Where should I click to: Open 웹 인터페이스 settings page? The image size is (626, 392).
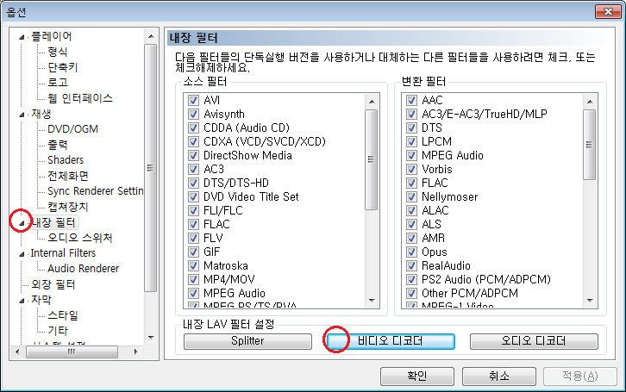click(x=80, y=98)
